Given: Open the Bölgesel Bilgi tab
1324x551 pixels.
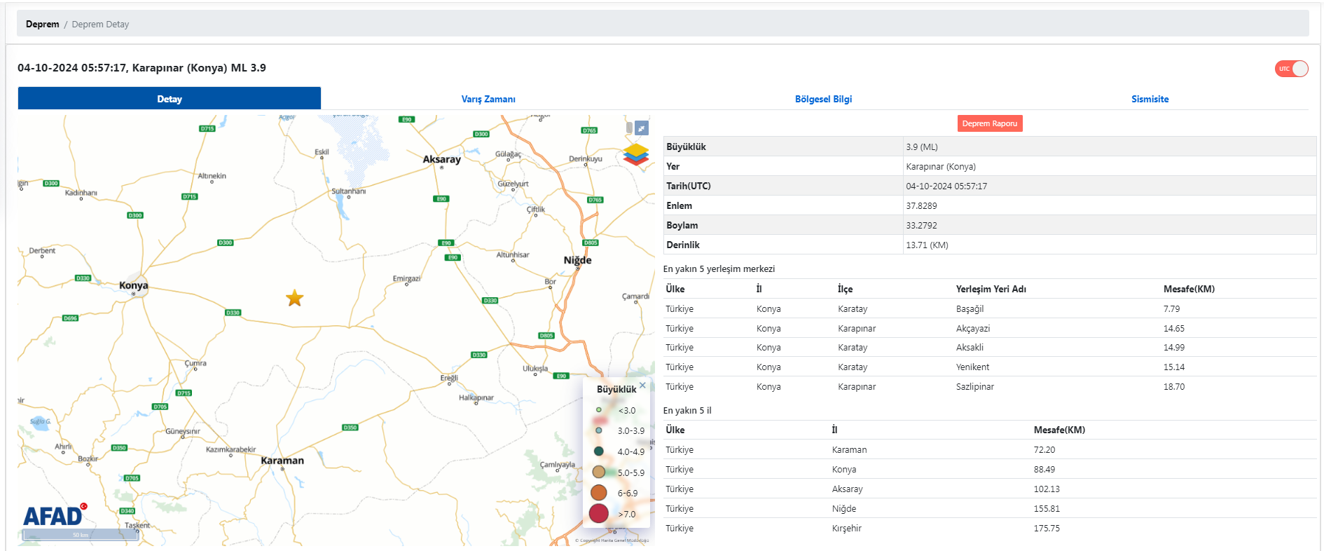Looking at the screenshot, I should (x=823, y=99).
